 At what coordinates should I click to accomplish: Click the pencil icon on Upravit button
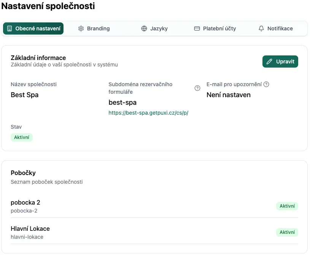click(x=270, y=61)
